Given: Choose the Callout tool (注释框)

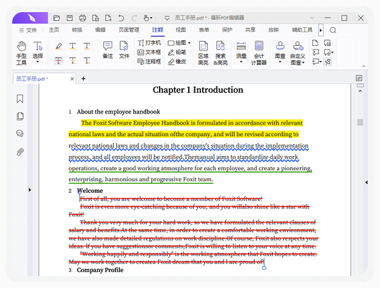Looking at the screenshot, I should tap(149, 61).
